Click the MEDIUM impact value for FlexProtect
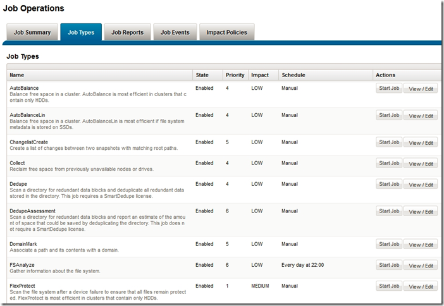The width and height of the screenshot is (444, 306). pyautogui.click(x=260, y=286)
